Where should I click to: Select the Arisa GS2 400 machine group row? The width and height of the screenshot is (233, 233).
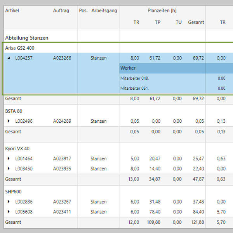tap(19, 48)
